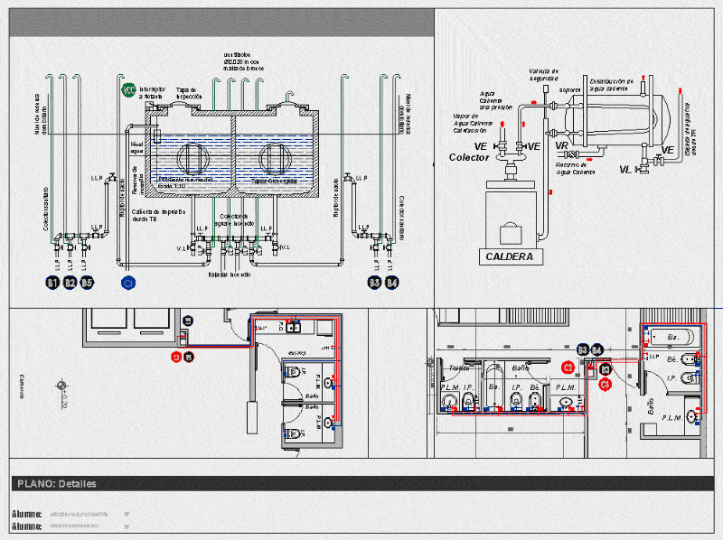Select the Tapa de inspección hatch symbol
Image resolution: width=723 pixels, height=540 pixels.
pyautogui.click(x=177, y=106)
